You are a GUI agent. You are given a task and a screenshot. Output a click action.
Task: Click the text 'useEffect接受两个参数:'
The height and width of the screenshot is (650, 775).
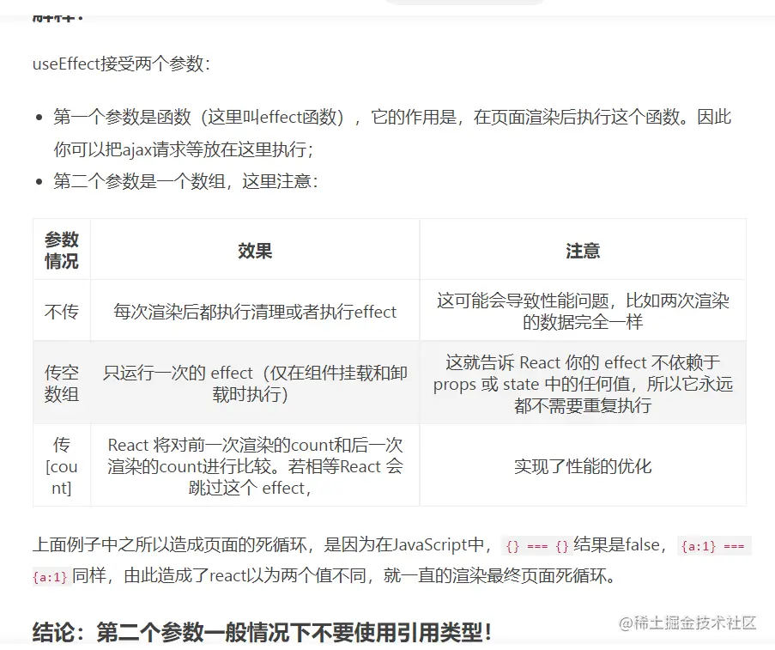(122, 64)
